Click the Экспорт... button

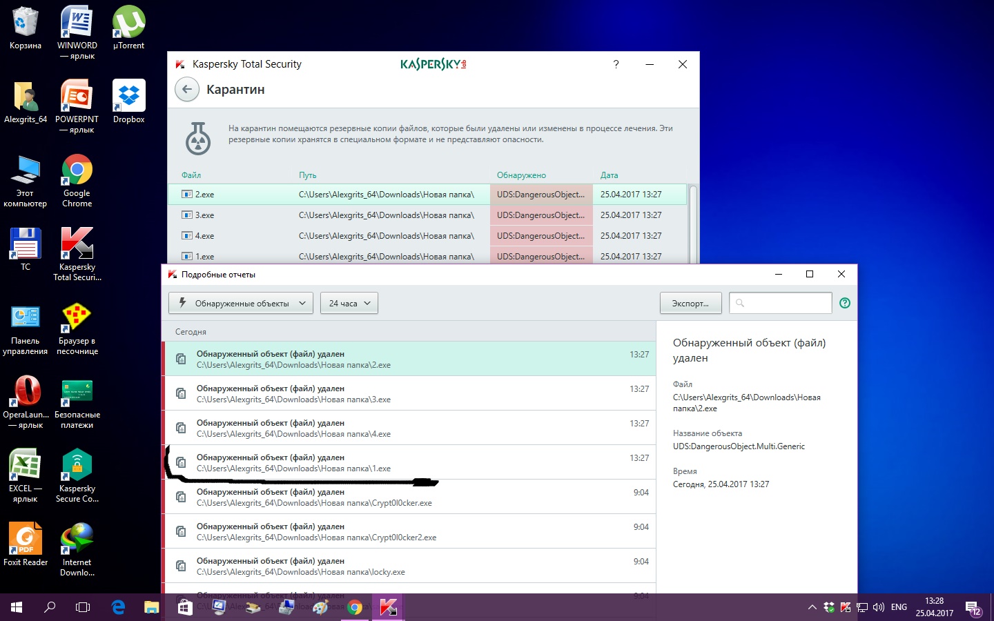pos(690,303)
